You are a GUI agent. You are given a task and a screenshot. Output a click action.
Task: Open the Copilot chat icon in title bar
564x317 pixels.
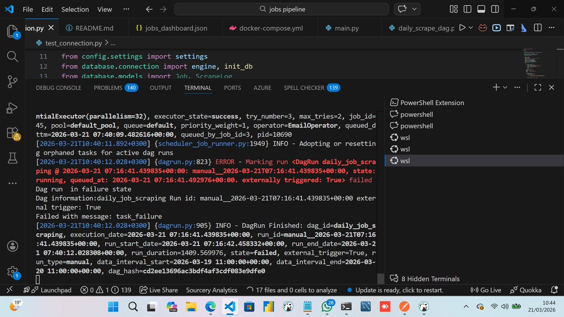[x=402, y=9]
